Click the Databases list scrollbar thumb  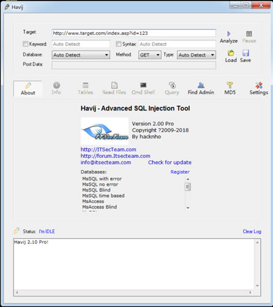pyautogui.click(x=188, y=187)
